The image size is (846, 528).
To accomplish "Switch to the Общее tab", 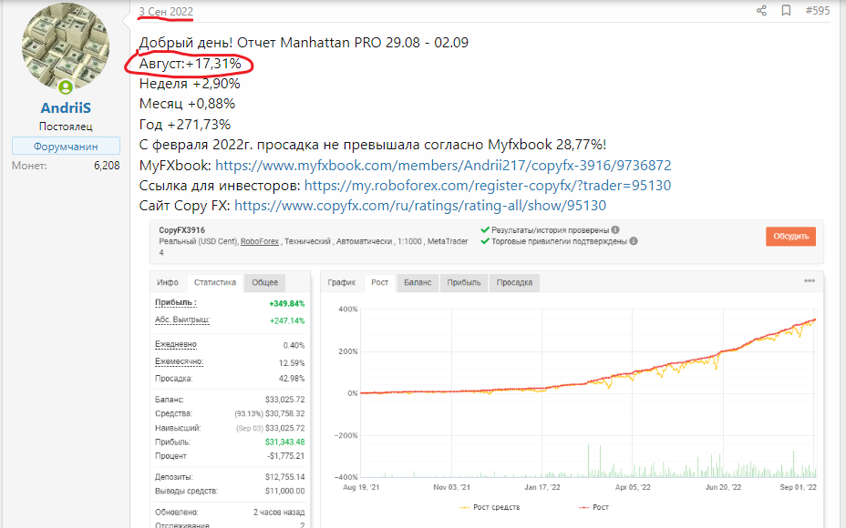I will (265, 282).
